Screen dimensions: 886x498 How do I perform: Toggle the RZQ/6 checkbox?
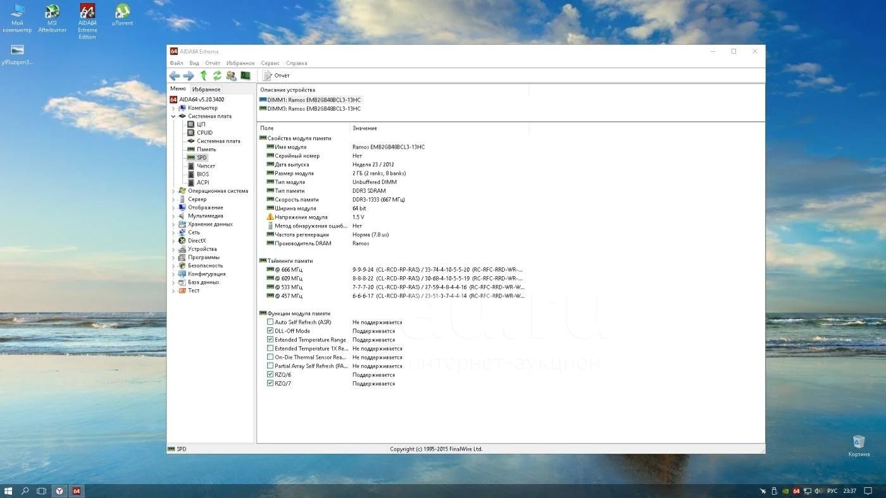[270, 375]
